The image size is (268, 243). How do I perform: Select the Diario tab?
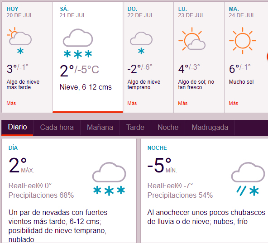coord(17,127)
